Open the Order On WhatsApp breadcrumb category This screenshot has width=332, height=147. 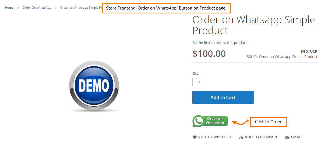click(x=37, y=8)
